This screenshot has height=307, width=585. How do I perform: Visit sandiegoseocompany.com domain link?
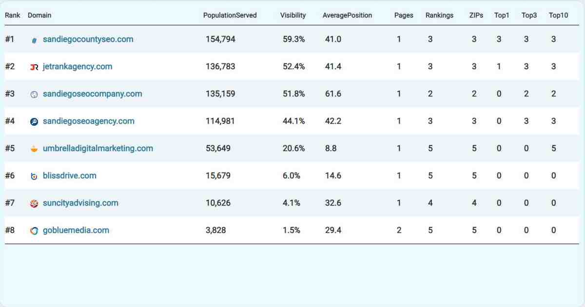point(93,94)
